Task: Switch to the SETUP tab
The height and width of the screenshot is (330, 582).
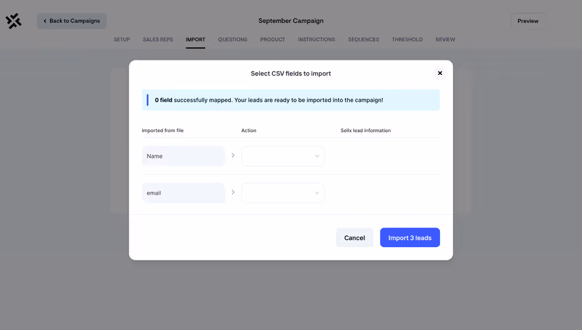Action: (122, 39)
